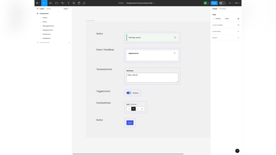Viewport: 276px width, 155px height.
Task: Click the green M user avatar
Action: click(x=205, y=3)
